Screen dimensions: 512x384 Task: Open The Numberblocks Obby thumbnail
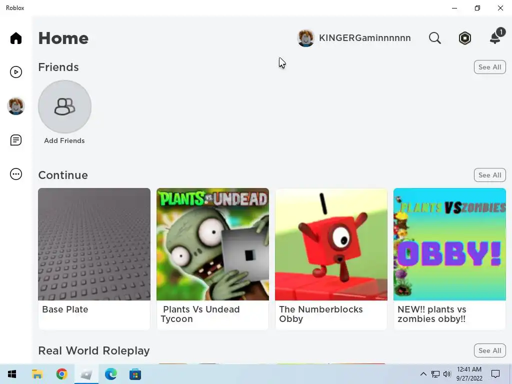click(x=331, y=244)
